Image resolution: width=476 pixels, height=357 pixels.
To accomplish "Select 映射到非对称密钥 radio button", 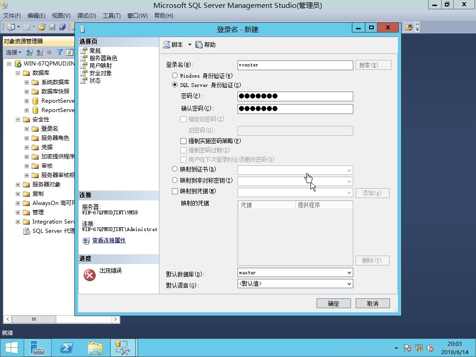I will 175,180.
